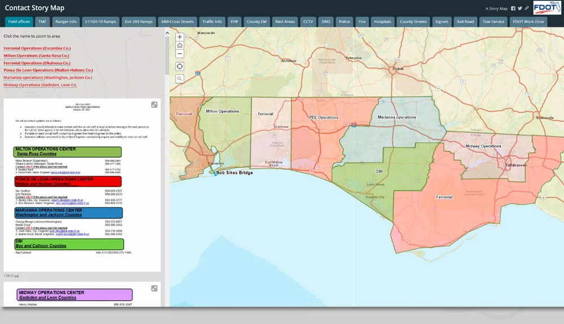This screenshot has height=324, width=564.
Task: Open the Ranger Info tab
Action: click(x=66, y=21)
